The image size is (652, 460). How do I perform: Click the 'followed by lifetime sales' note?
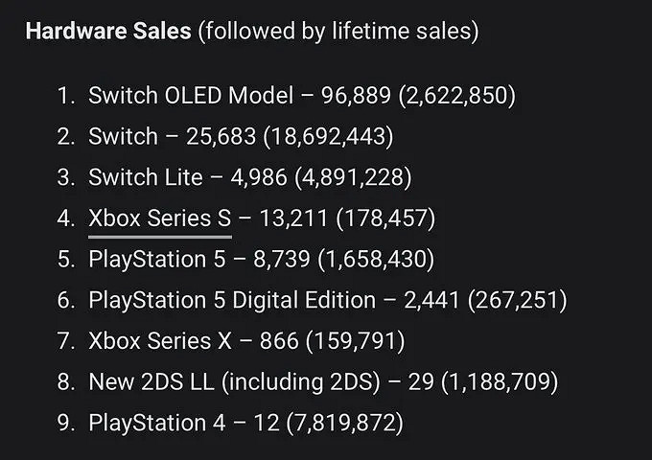(338, 31)
